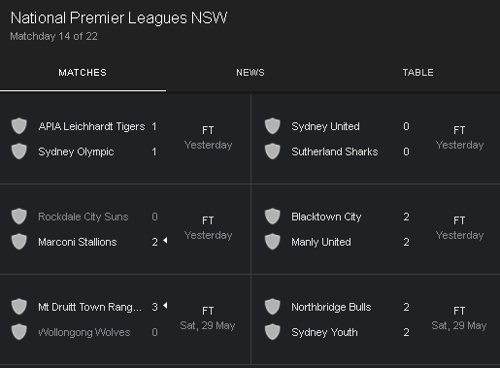
Task: Click Sydney United shield icon
Action: tap(273, 126)
